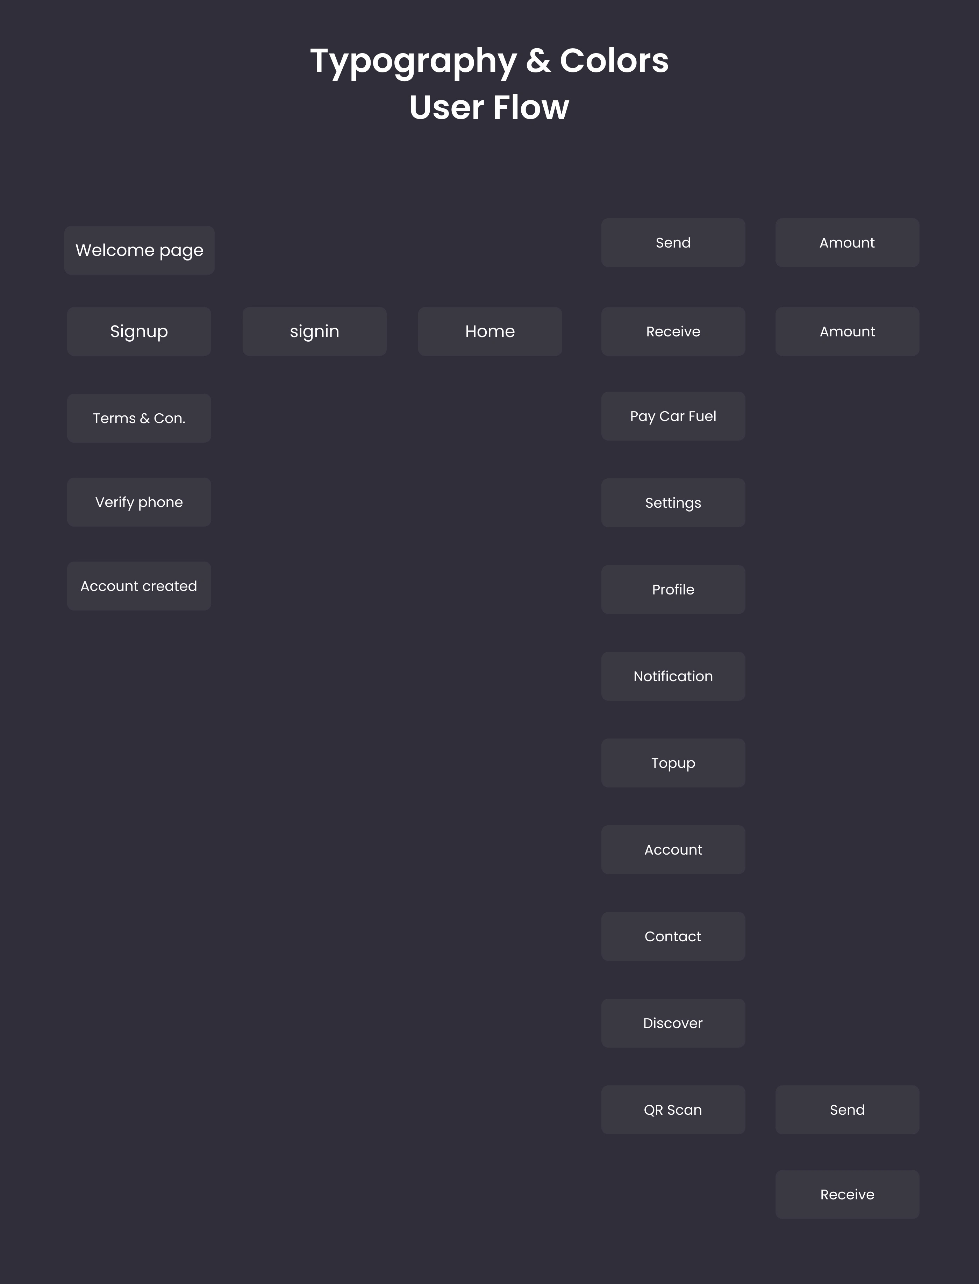The image size is (979, 1284).
Task: Click the User Flow heading text
Action: [489, 107]
